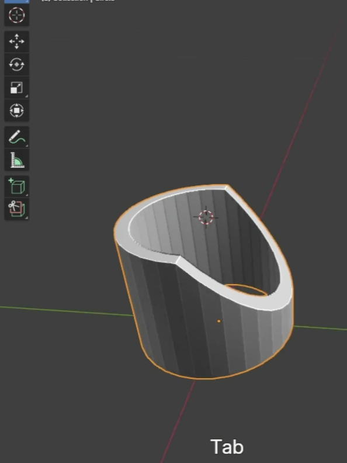Select the Cursor tool in the toolbar
The image size is (347, 463).
[16, 15]
